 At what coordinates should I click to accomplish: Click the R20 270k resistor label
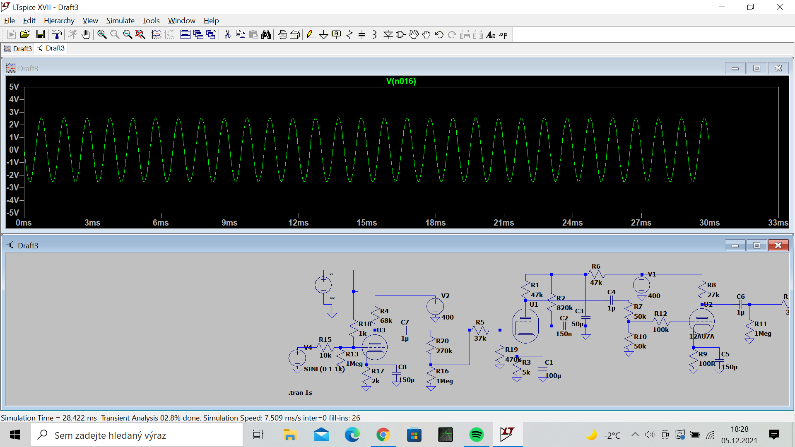pyautogui.click(x=444, y=346)
